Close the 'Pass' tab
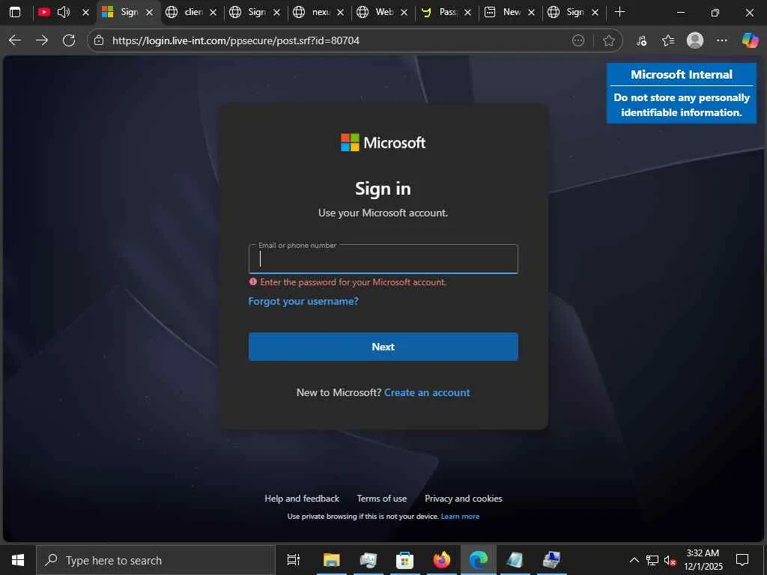This screenshot has height=575, width=767. coord(467,12)
